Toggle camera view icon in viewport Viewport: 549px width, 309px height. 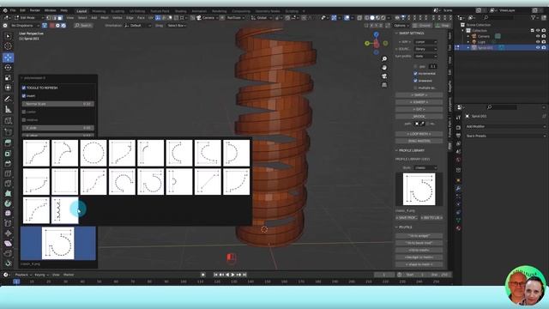click(x=384, y=76)
